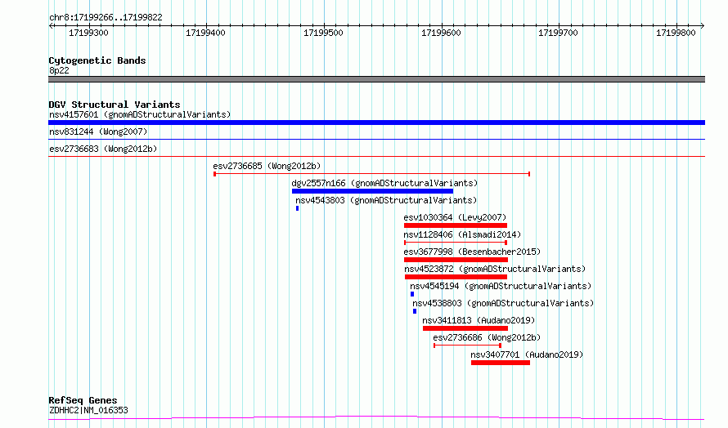This screenshot has height=428, width=728.
Task: Select the red esv2736685 variant span line
Action: [x=371, y=174]
